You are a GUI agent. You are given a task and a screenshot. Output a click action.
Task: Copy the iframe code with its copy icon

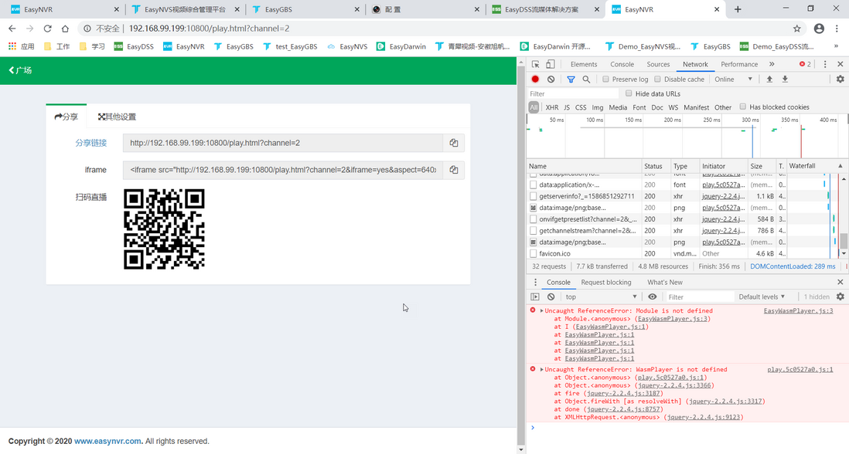[454, 170]
